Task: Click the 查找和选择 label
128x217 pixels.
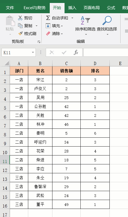Action: (107, 29)
